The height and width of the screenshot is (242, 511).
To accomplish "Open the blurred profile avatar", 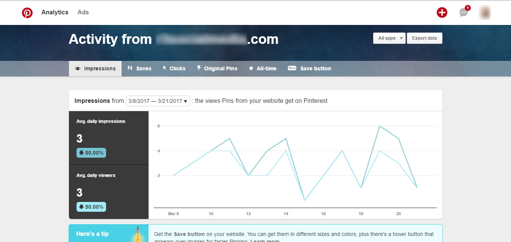I will 485,12.
